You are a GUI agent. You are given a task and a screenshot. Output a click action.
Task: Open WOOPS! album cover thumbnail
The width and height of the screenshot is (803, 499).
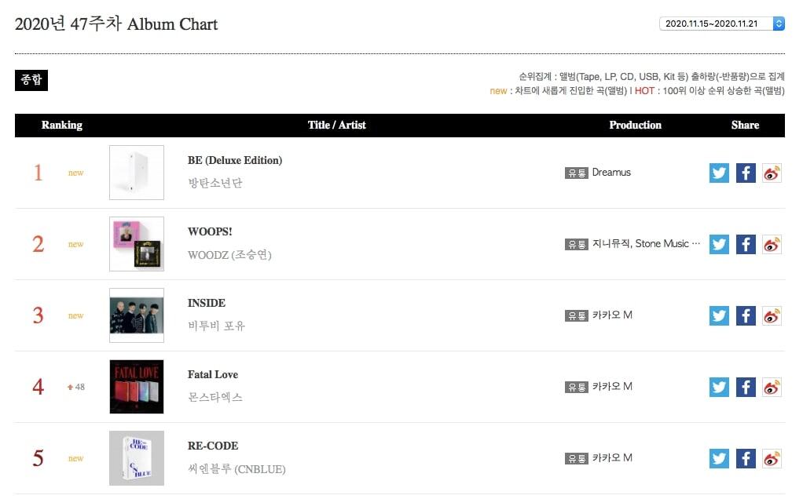[x=137, y=244]
